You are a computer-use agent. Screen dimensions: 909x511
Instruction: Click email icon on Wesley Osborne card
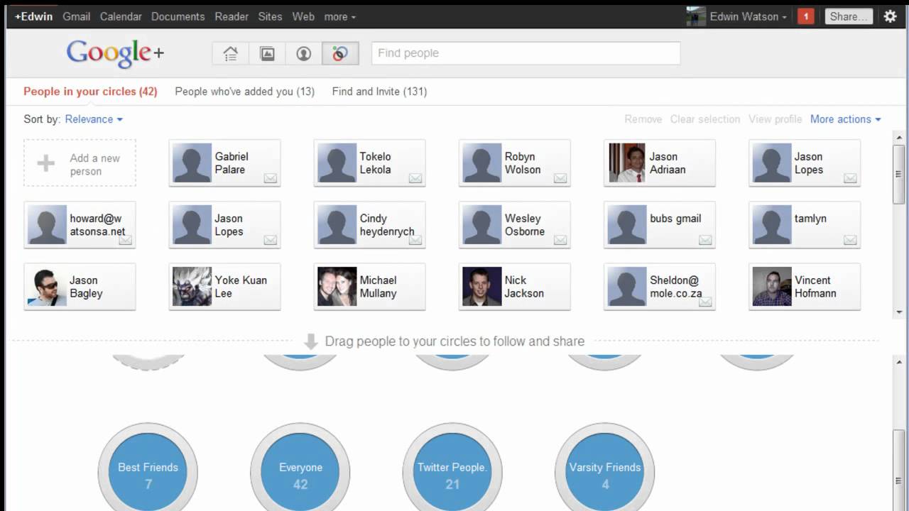tap(560, 240)
